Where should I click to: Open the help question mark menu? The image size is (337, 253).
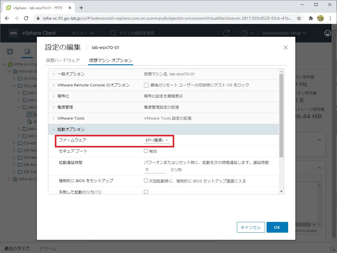(x=247, y=33)
